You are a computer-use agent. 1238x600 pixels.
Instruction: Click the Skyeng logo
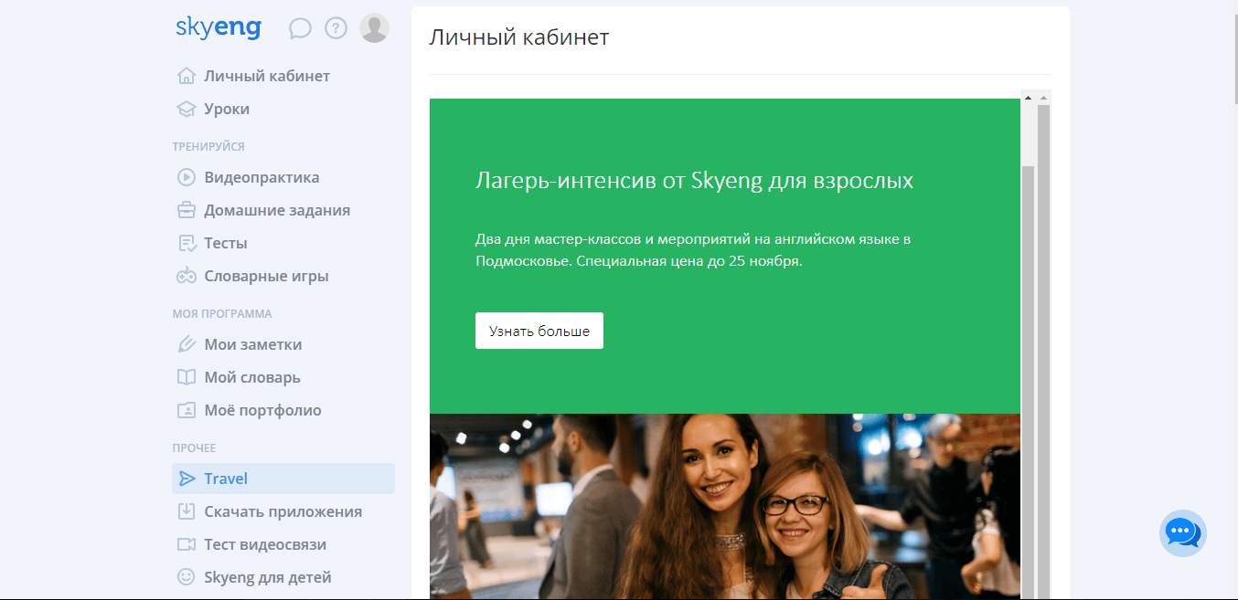[x=218, y=28]
